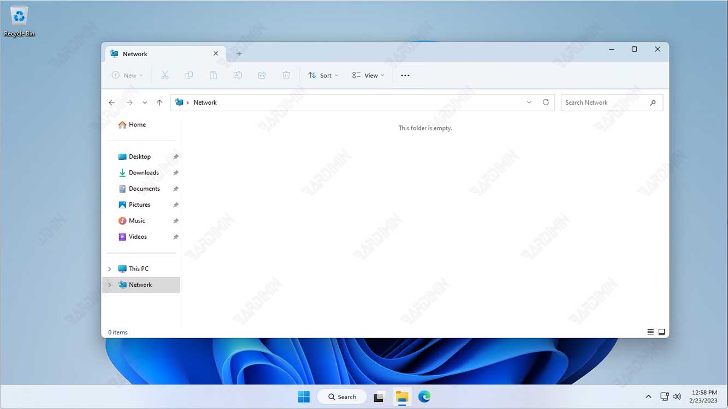Click breadcrumb chevron before Network
728x409 pixels.
188,103
